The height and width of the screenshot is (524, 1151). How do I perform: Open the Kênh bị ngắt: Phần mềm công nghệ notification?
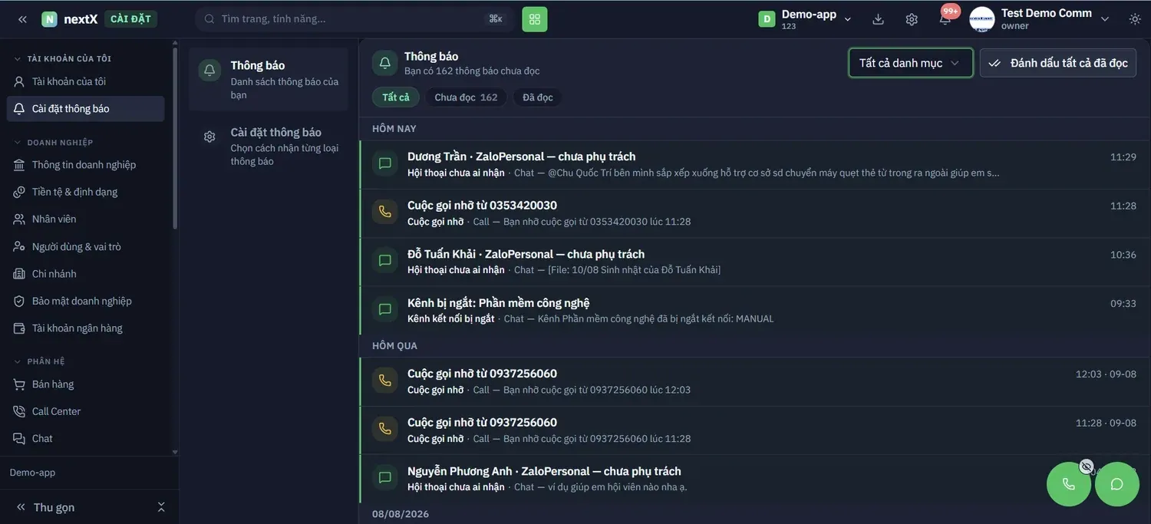[x=754, y=311]
